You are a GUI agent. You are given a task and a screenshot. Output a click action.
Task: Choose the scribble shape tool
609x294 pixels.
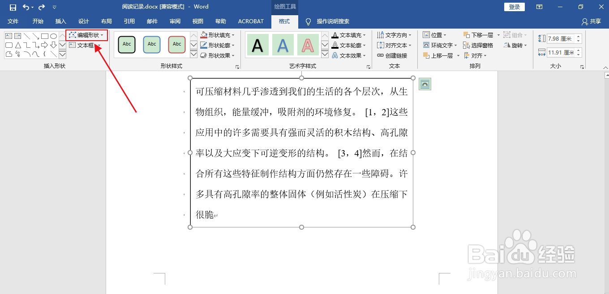tap(18, 54)
